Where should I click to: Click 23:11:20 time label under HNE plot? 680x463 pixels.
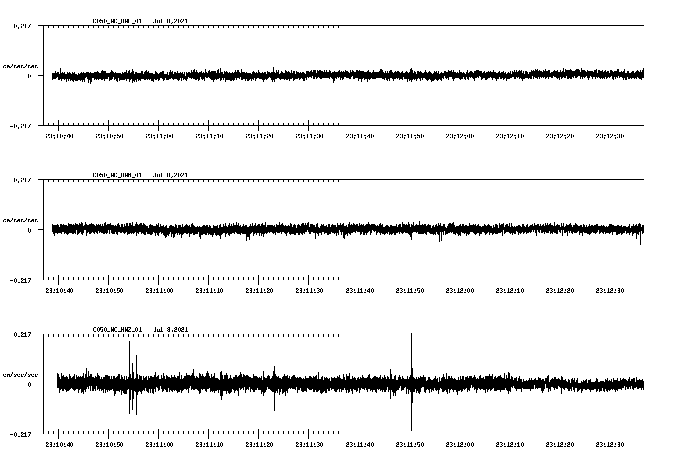pos(259,136)
